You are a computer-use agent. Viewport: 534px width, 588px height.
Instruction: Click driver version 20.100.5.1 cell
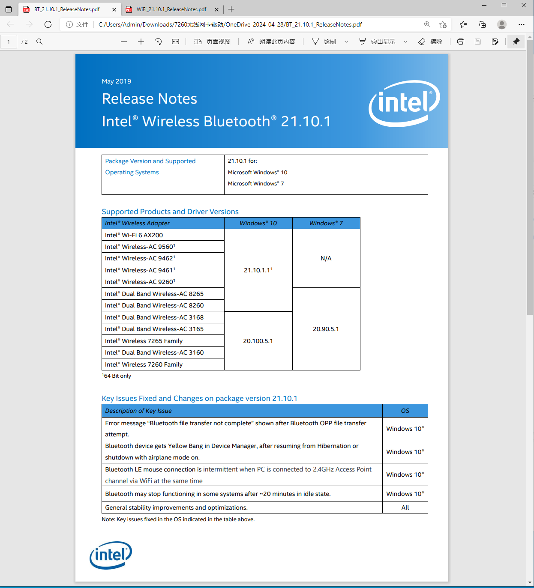click(258, 341)
